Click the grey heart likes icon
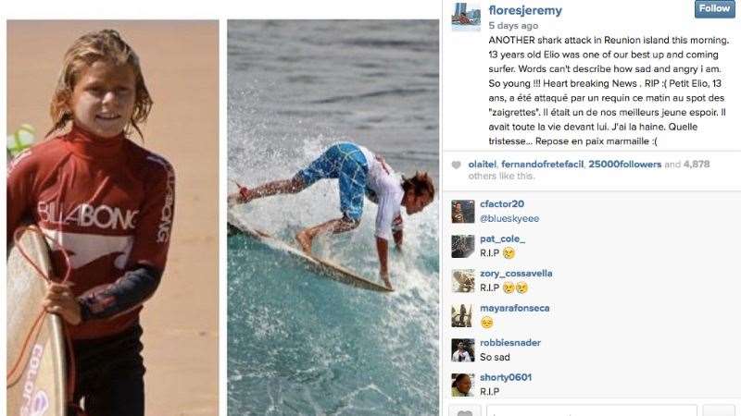This screenshot has width=741, height=416. pyautogui.click(x=456, y=165)
